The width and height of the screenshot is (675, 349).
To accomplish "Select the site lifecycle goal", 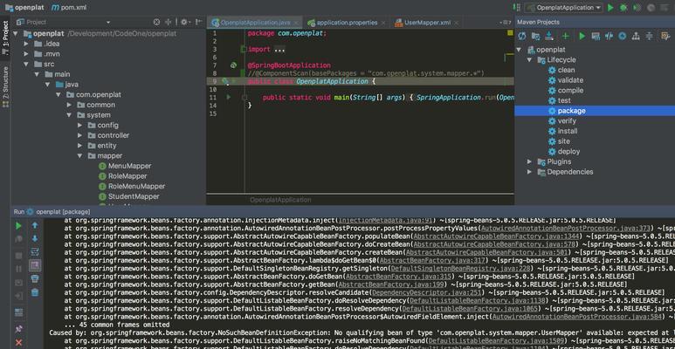I will 563,141.
